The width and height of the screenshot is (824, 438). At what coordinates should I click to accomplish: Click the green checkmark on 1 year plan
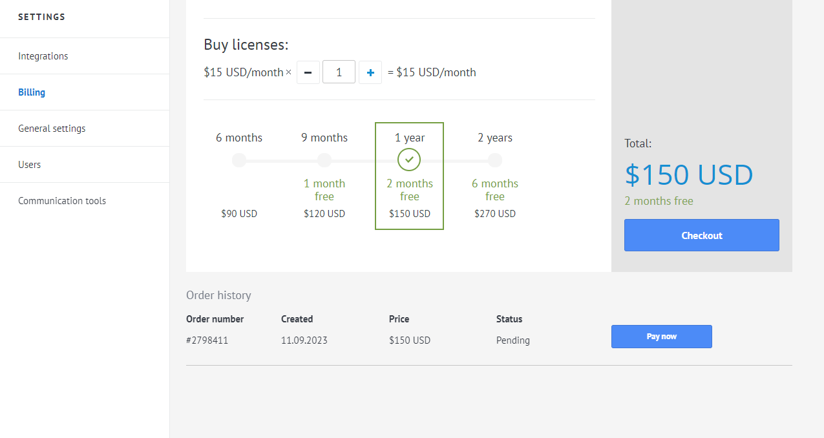[x=409, y=160]
